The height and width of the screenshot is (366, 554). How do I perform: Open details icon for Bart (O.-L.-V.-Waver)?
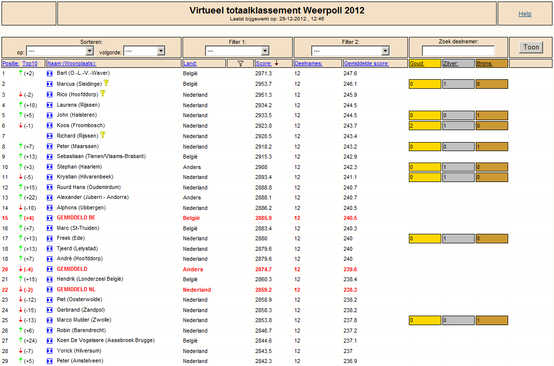(x=50, y=74)
